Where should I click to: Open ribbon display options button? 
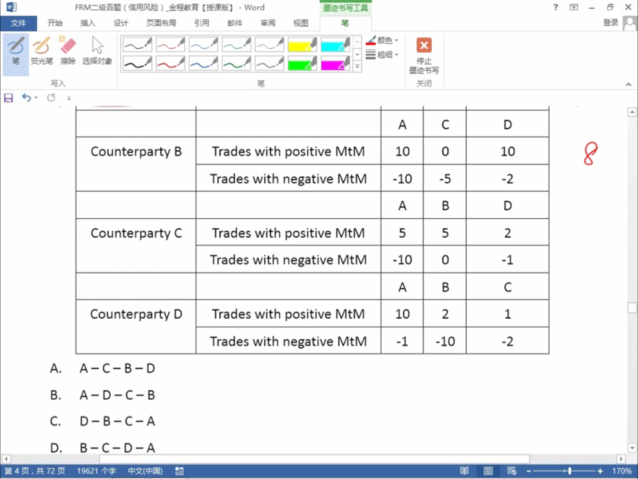coord(574,7)
